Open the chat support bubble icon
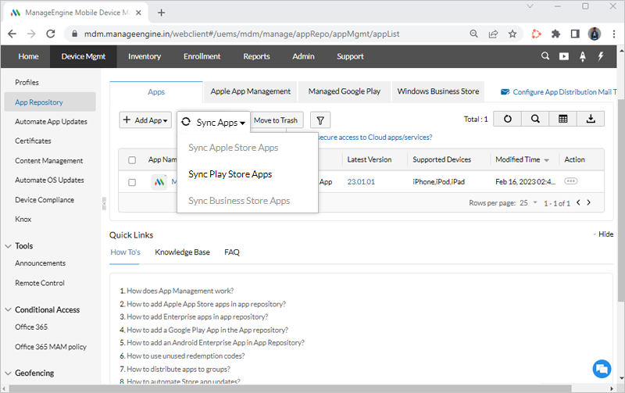This screenshot has width=625, height=393. (x=601, y=368)
